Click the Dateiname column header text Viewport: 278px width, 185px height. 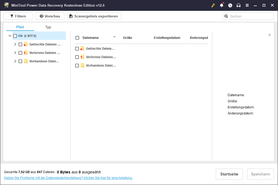tap(91, 38)
